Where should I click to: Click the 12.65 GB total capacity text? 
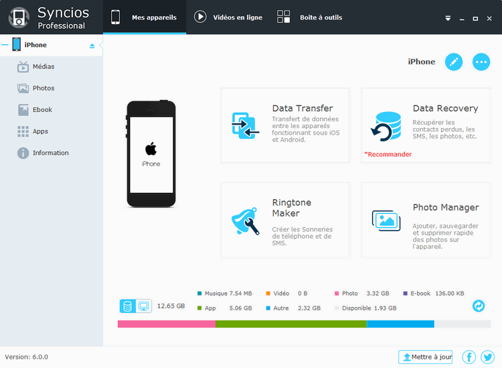(171, 306)
